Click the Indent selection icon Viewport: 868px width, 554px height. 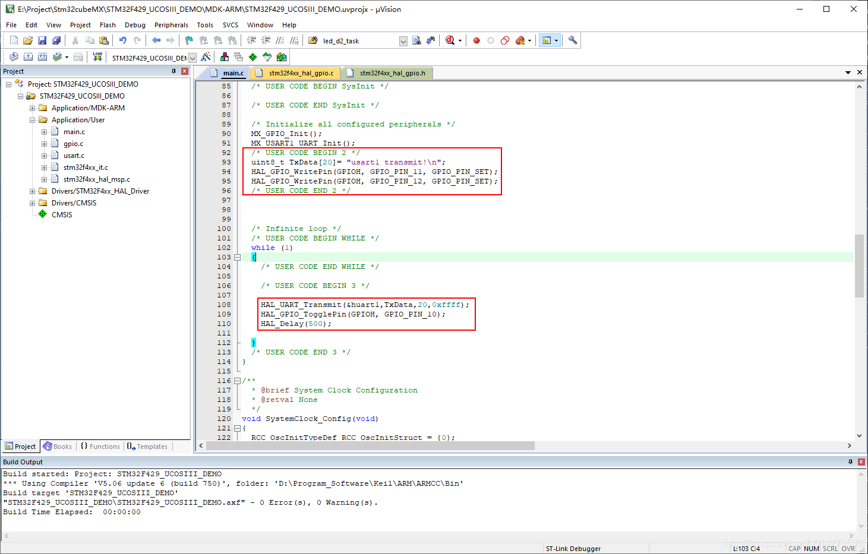tap(251, 40)
